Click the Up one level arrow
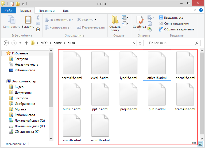 click(x=26, y=43)
